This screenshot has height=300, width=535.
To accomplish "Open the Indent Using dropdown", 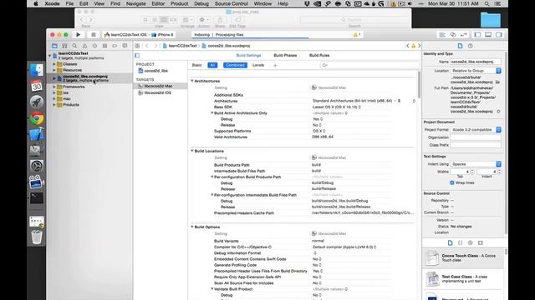I will [476, 164].
